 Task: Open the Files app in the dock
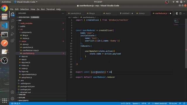pos(5,17)
